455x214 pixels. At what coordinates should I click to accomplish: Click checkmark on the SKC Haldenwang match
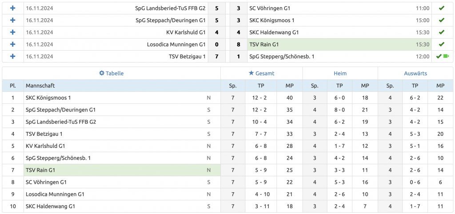(x=441, y=32)
